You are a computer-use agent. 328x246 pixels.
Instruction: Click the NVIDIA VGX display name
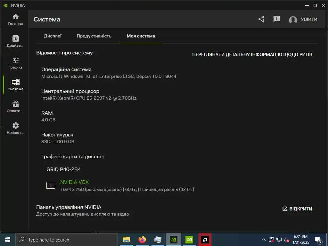click(x=74, y=182)
